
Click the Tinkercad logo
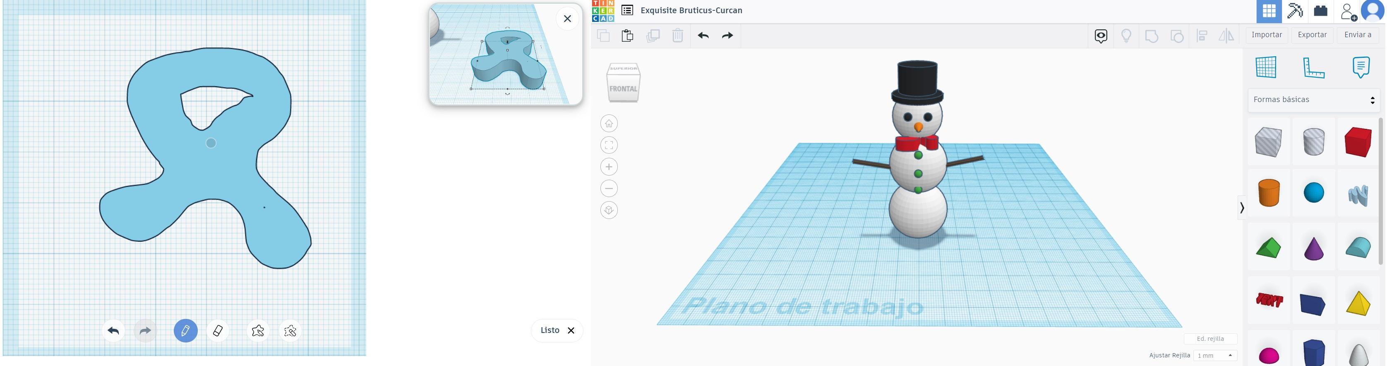point(603,11)
